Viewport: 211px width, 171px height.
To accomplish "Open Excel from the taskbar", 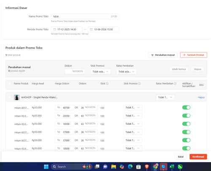I will click(x=172, y=167).
